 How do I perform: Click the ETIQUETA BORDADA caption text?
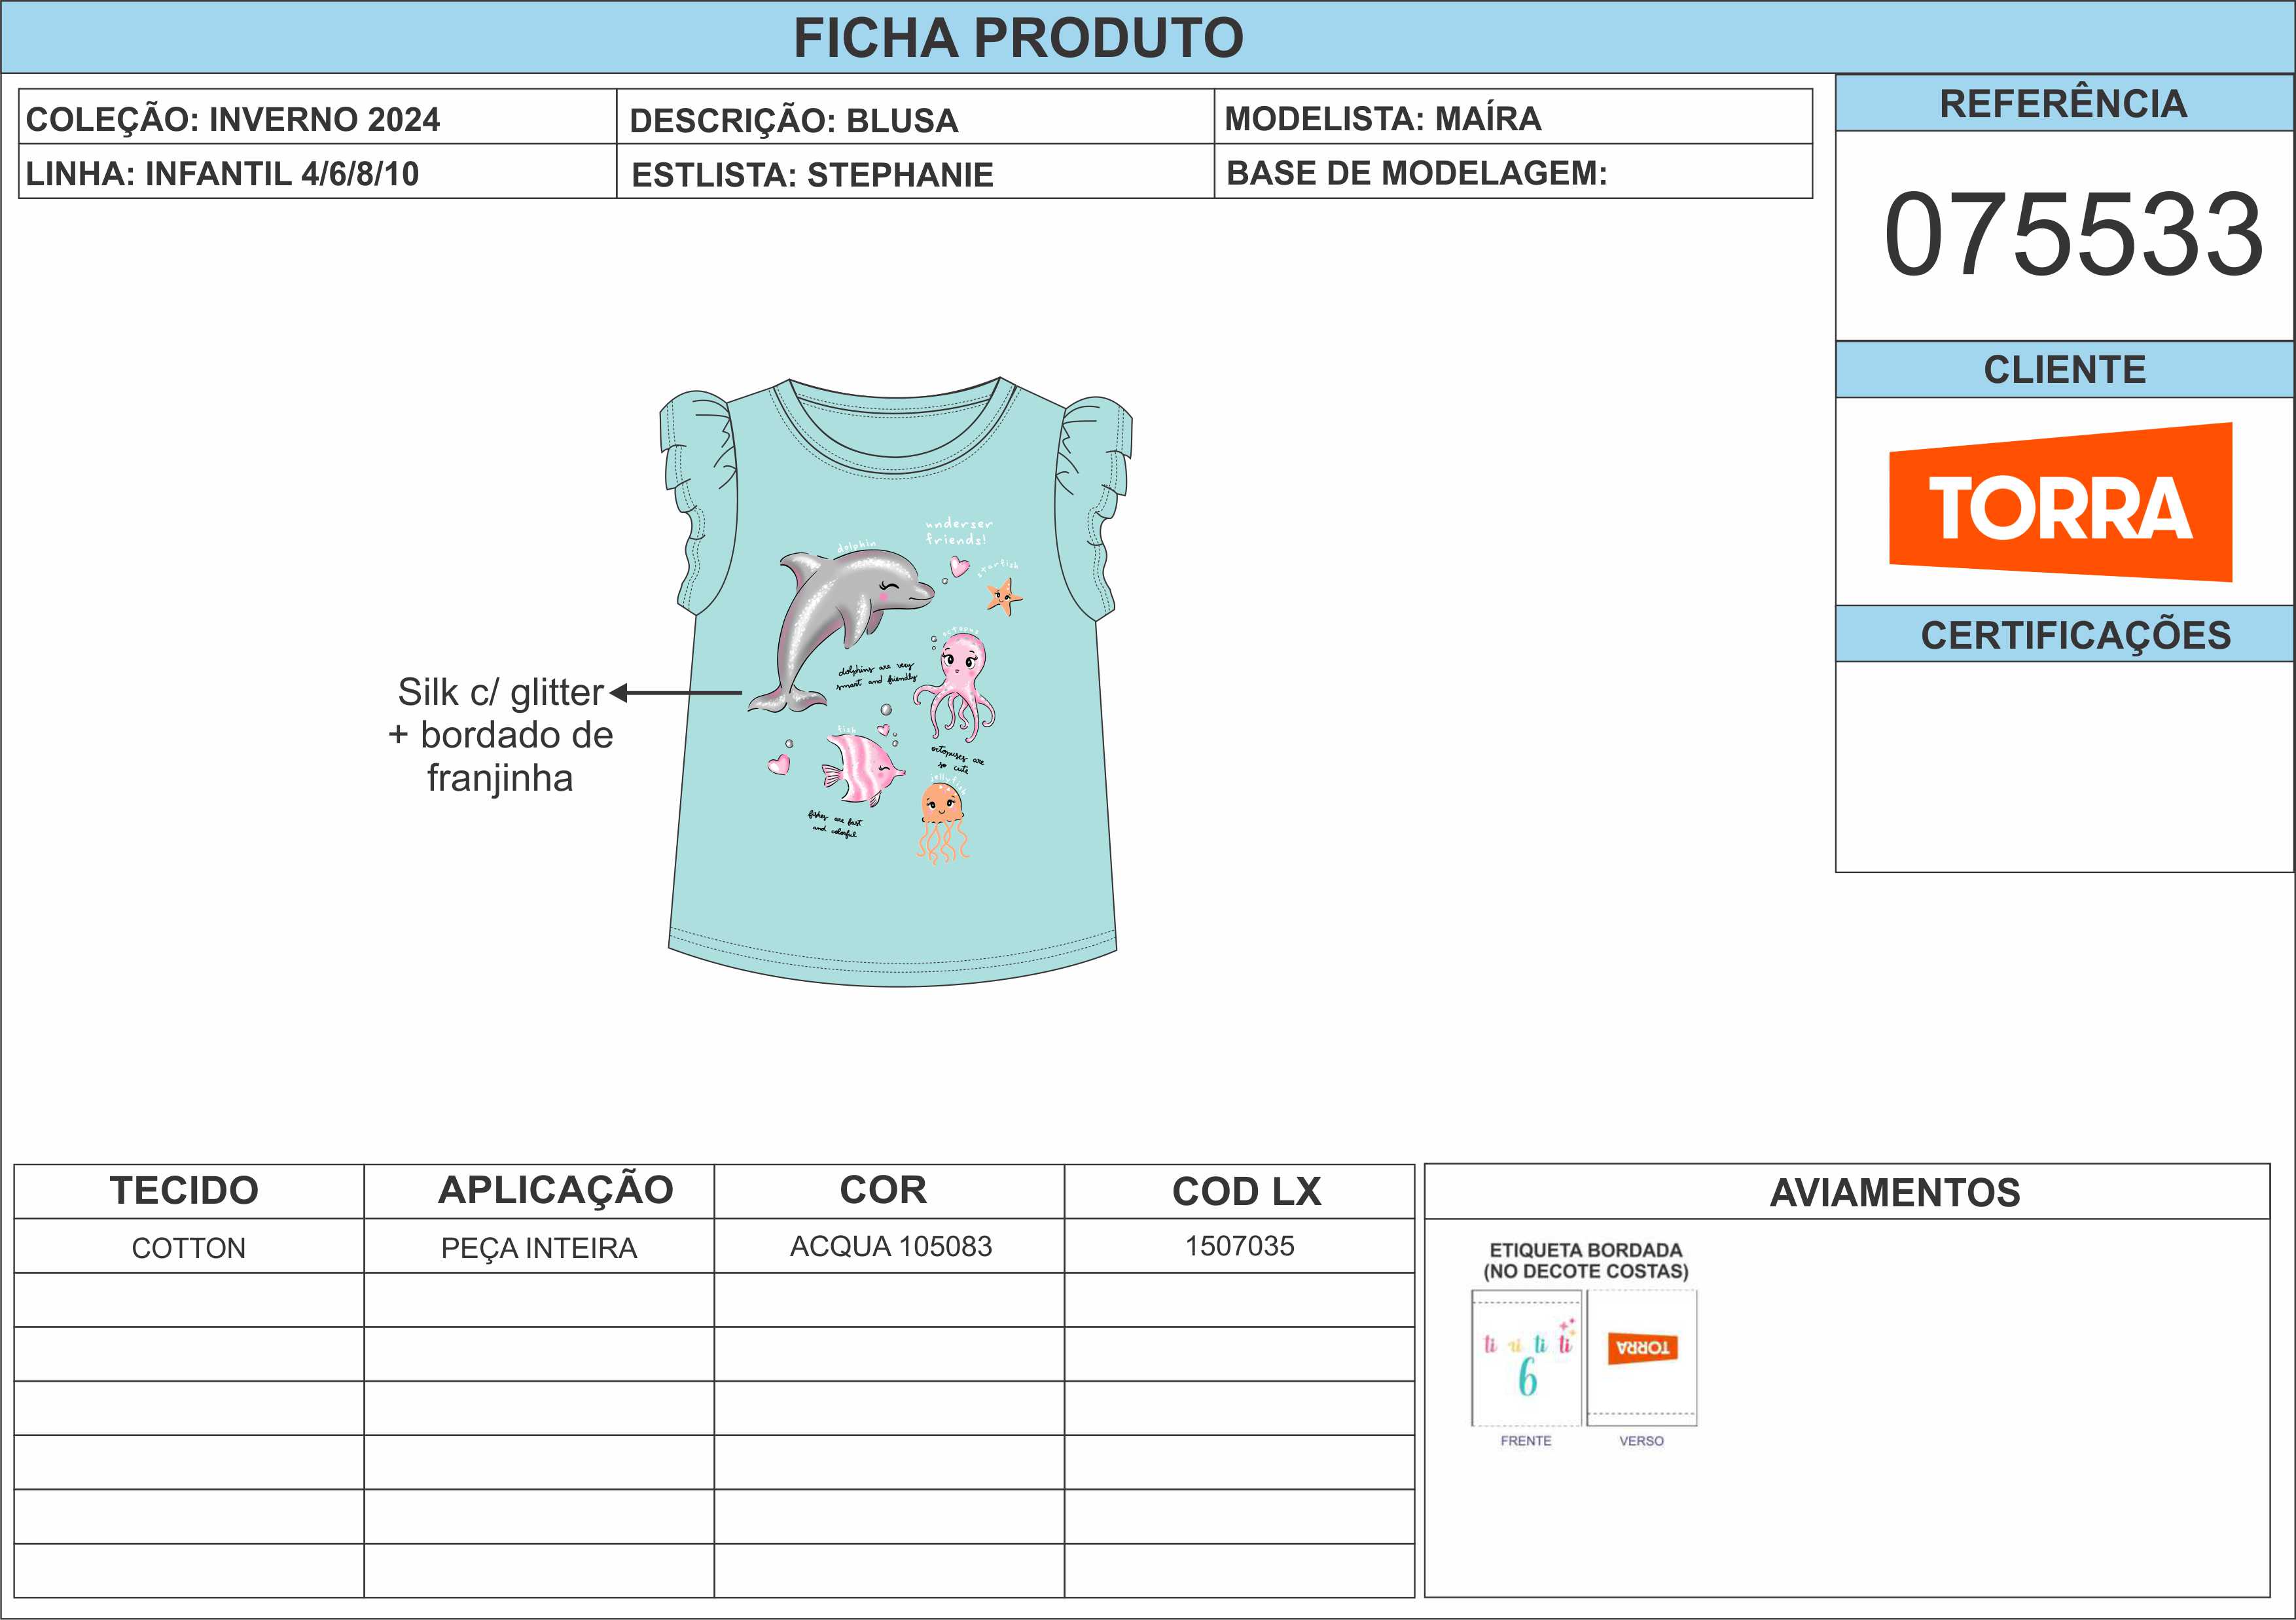(x=1586, y=1260)
